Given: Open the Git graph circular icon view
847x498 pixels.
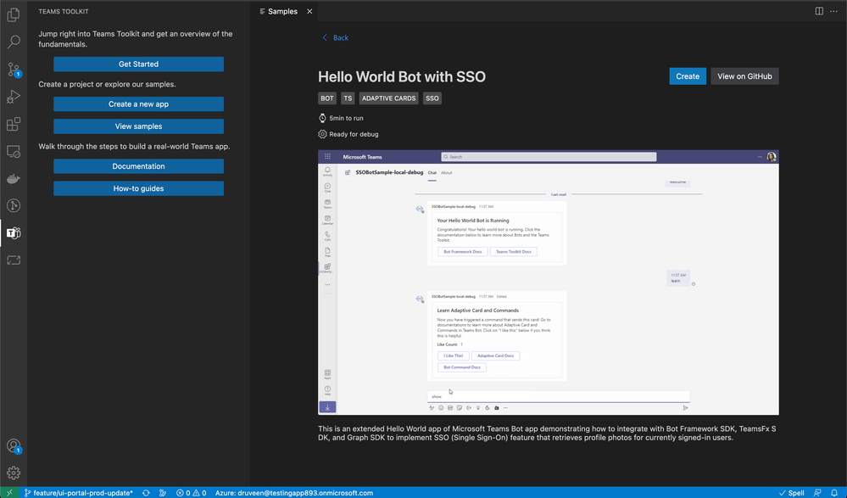Looking at the screenshot, I should (14, 205).
